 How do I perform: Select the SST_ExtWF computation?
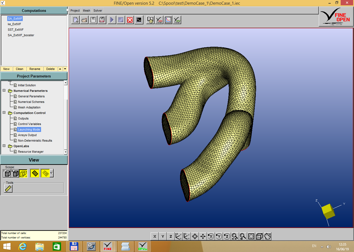[16, 30]
